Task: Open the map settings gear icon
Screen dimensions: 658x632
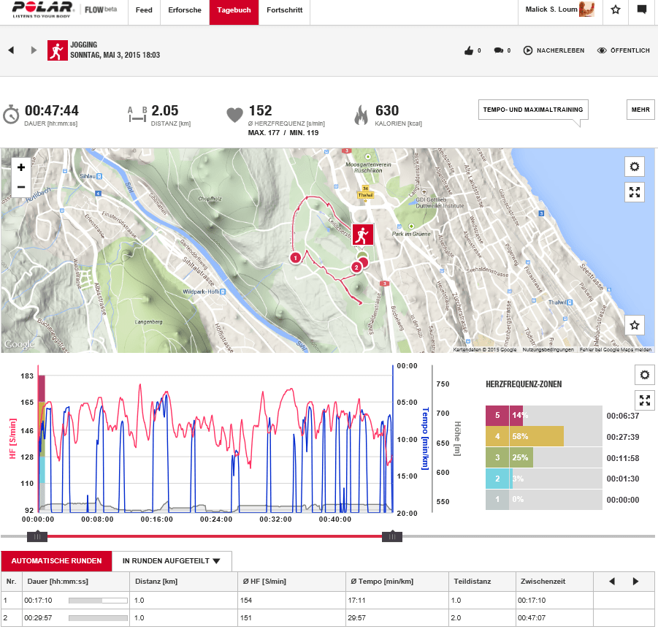Action: 634,167
